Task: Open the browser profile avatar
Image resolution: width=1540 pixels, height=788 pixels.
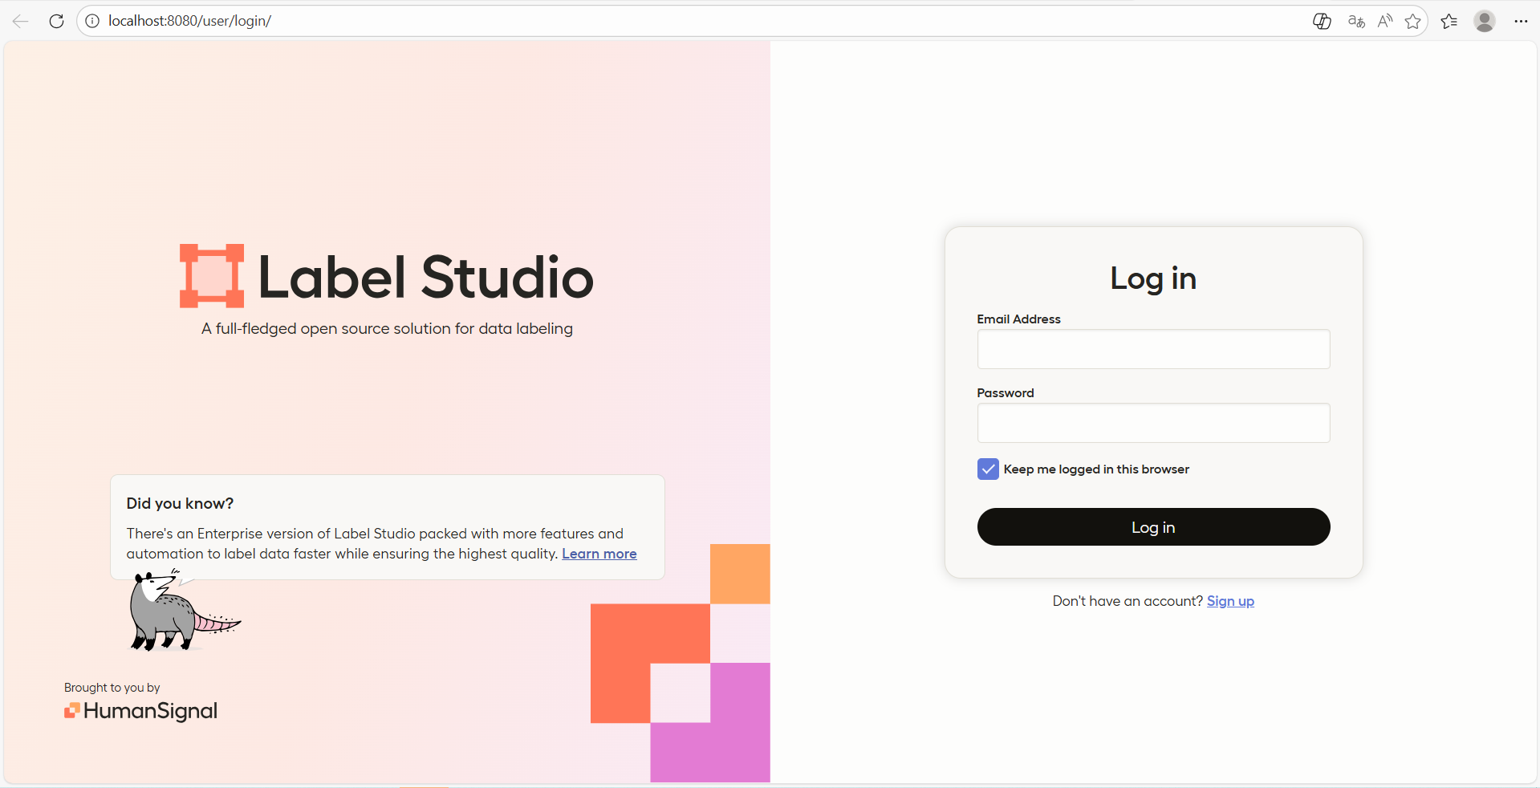Action: coord(1485,21)
